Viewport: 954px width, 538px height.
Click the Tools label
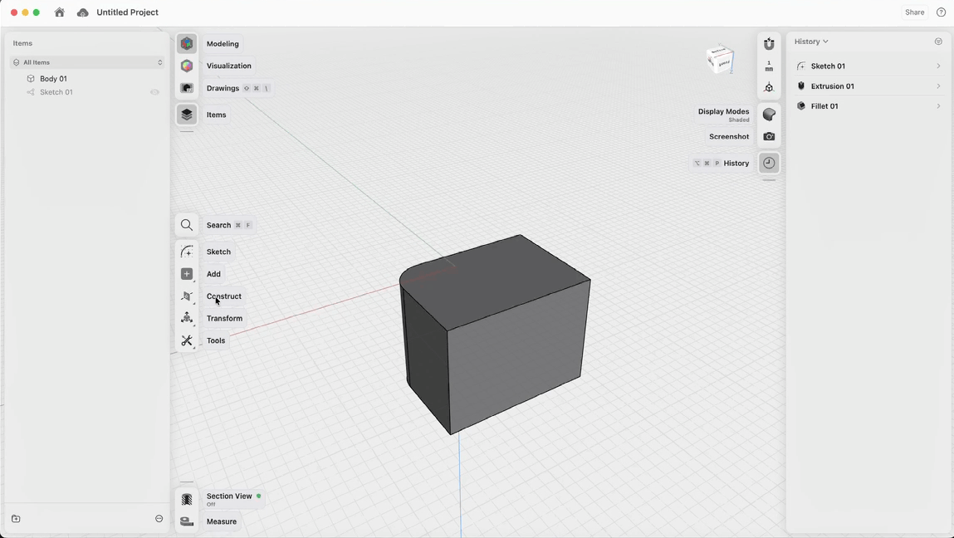point(216,340)
